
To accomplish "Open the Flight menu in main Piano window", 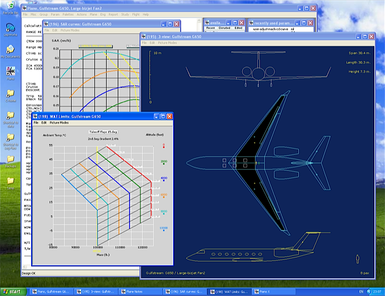I will coord(136,14).
